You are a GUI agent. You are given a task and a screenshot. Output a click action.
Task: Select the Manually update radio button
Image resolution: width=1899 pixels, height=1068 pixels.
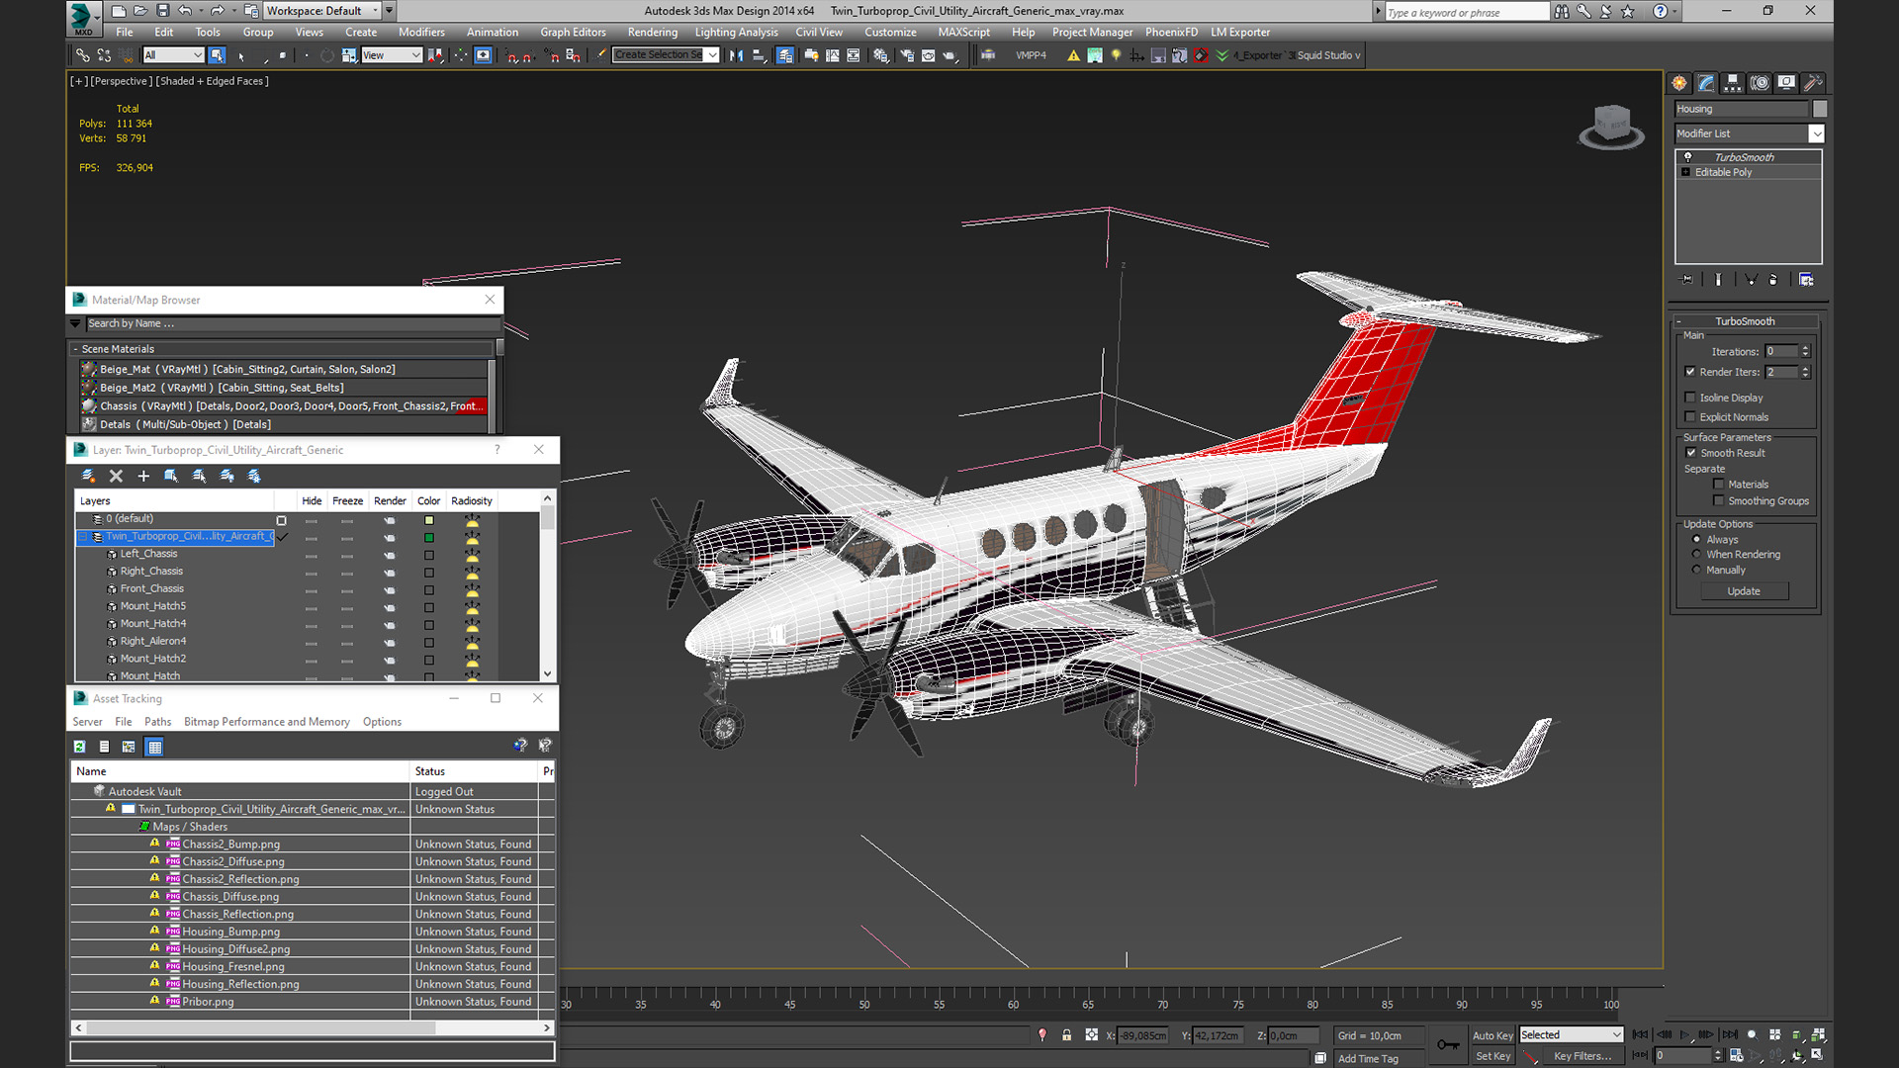[1697, 571]
